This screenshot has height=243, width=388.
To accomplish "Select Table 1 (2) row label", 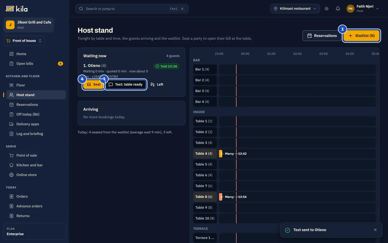I will (x=205, y=121).
